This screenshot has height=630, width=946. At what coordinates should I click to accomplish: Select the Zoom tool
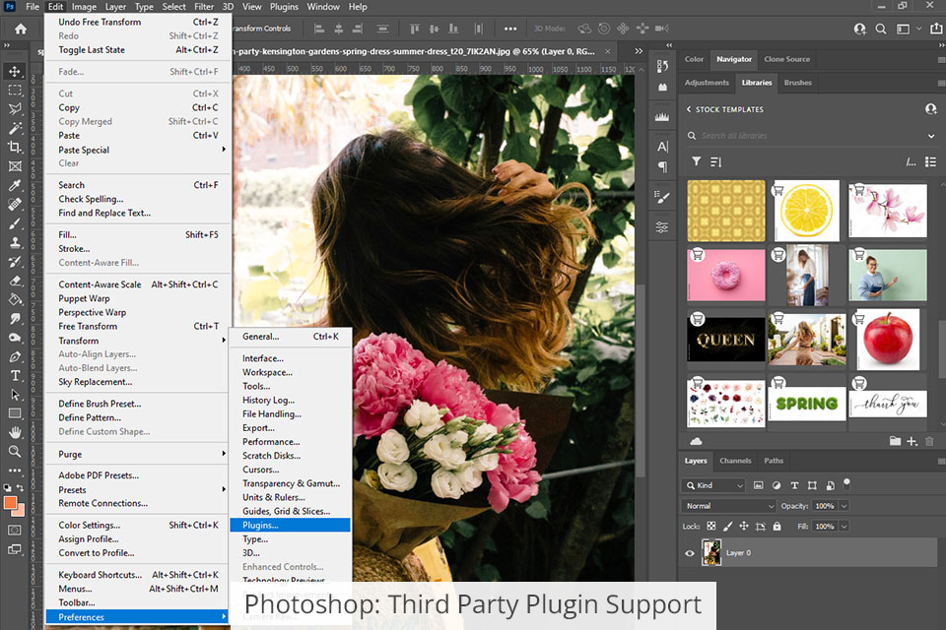pyautogui.click(x=15, y=451)
